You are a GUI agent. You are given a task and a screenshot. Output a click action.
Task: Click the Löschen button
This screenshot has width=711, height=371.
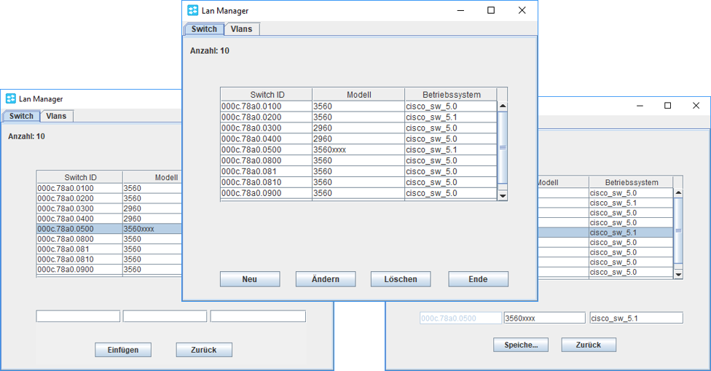point(401,279)
